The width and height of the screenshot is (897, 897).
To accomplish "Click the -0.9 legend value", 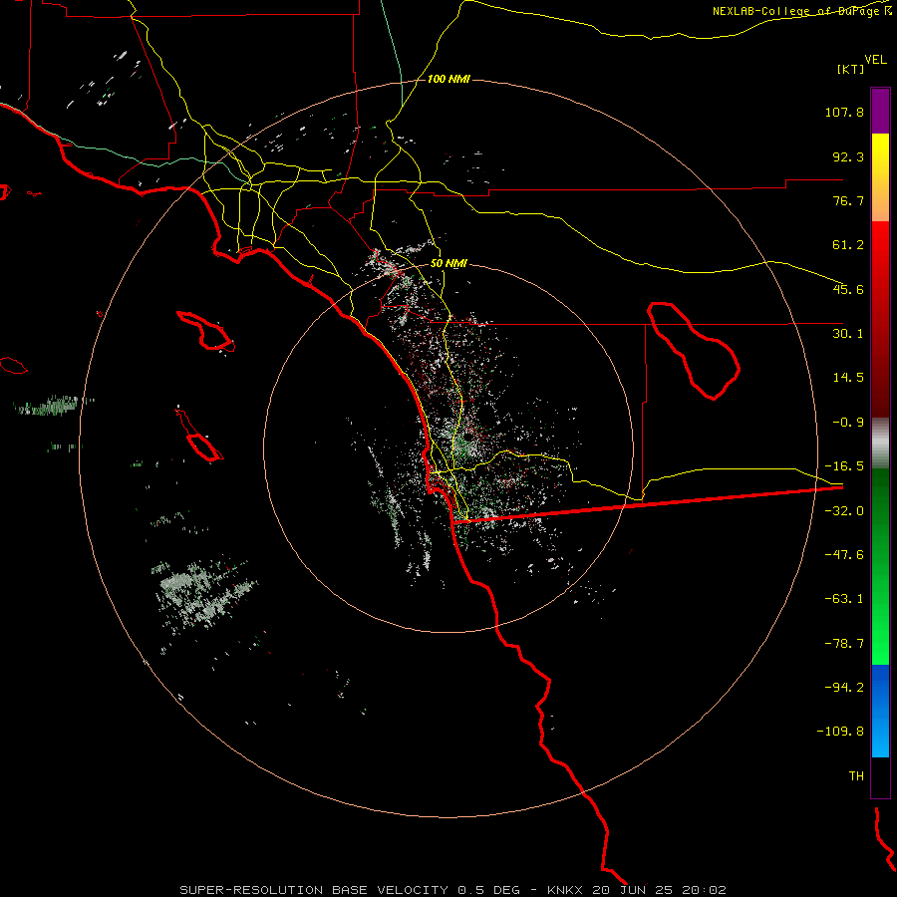I will 848,423.
